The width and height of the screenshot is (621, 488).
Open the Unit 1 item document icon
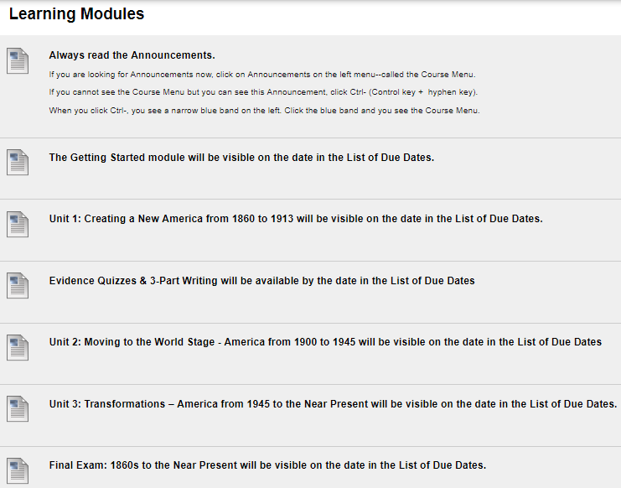pyautogui.click(x=18, y=224)
